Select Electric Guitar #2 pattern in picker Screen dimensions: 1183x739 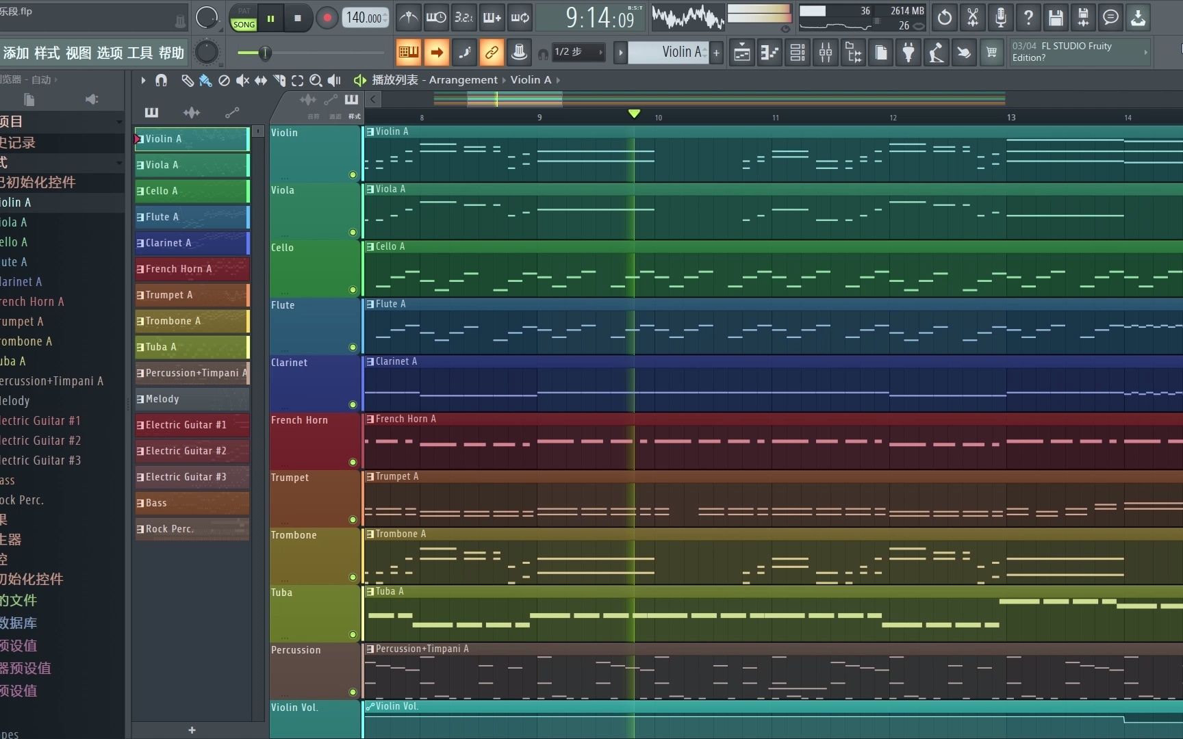point(192,451)
